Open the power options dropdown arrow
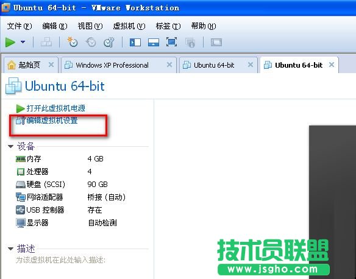Image resolution: width=356 pixels, height=279 pixels. pyautogui.click(x=23, y=42)
